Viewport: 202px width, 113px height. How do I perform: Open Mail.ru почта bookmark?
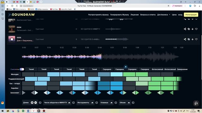[20, 9]
